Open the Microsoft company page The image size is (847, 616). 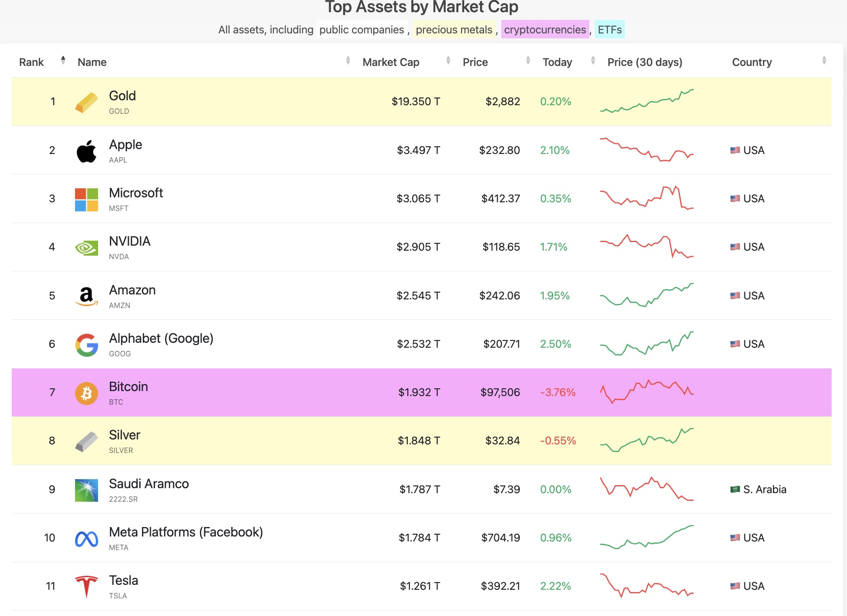(x=136, y=193)
